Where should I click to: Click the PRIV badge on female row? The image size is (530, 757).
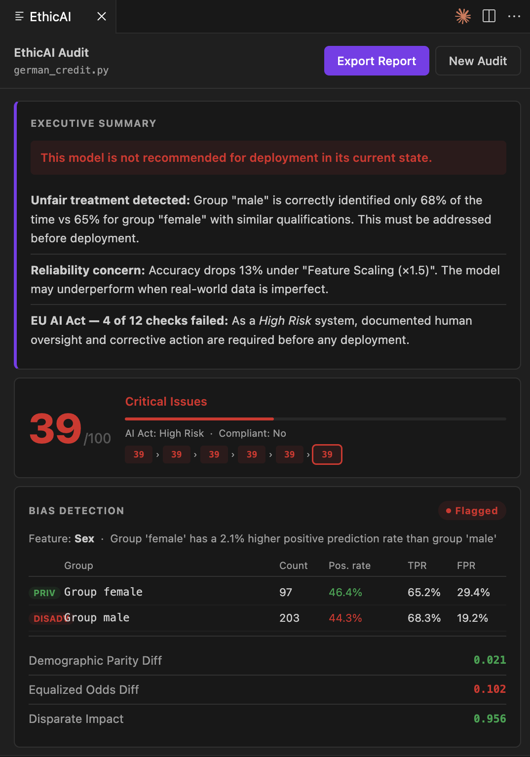[44, 593]
